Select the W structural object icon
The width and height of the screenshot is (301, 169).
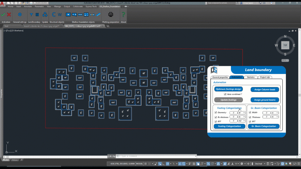click(60, 15)
